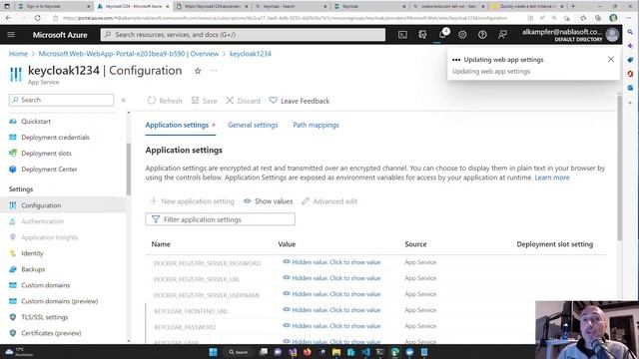Open taskbar Search box
This screenshot has width=639, height=359.
point(239,352)
